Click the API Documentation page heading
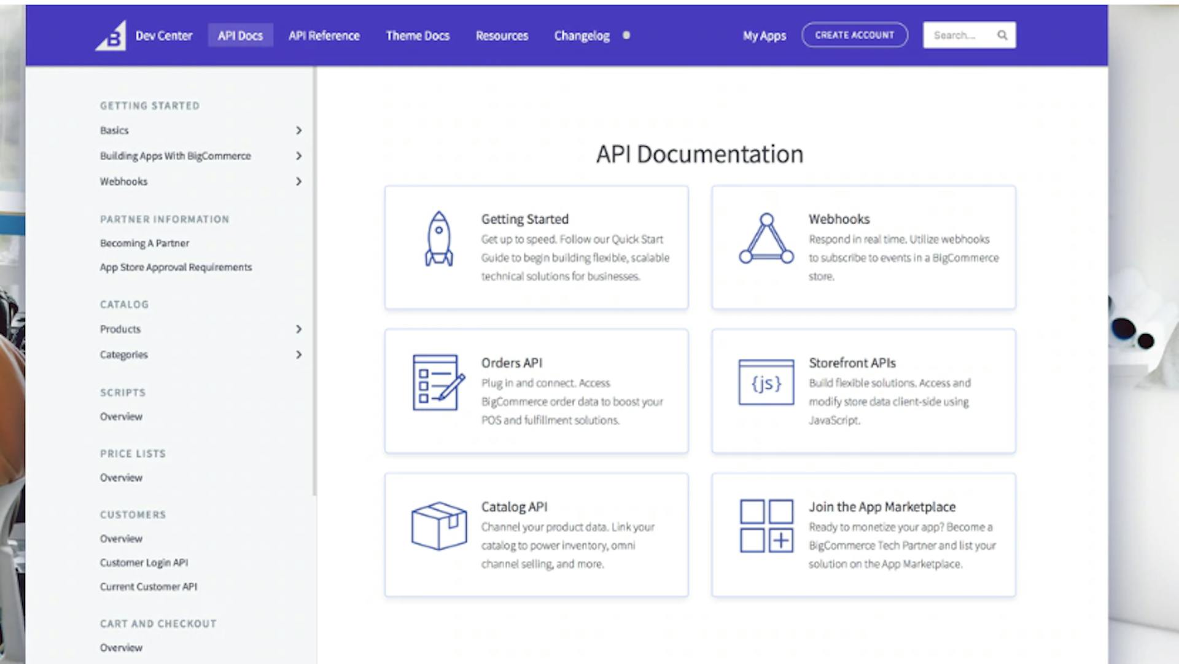This screenshot has height=664, width=1179. (x=699, y=154)
